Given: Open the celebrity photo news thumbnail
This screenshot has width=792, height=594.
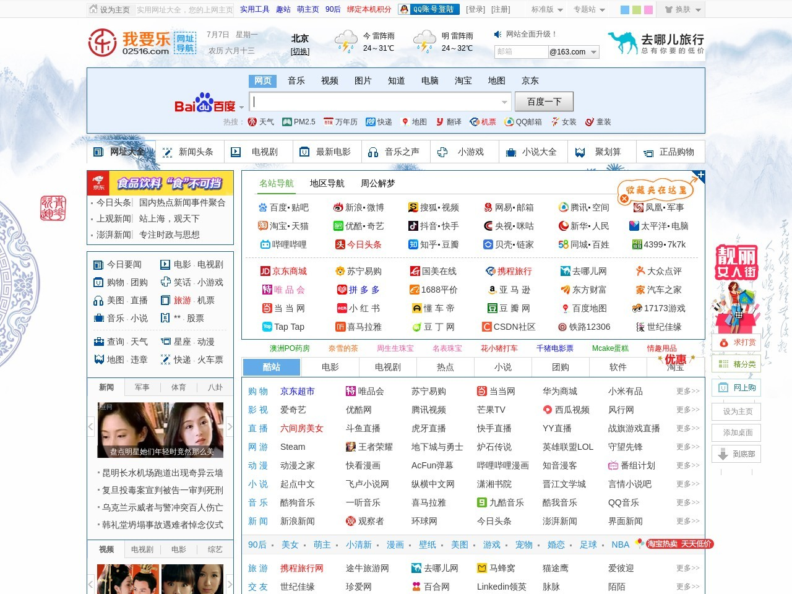Looking at the screenshot, I should [160, 430].
